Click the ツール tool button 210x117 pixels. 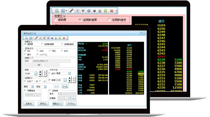(x=65, y=86)
